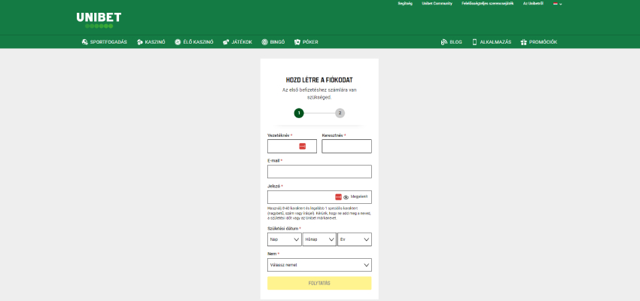Click red password-manager icon in Jelszó field
This screenshot has height=301, width=640.
coord(338,197)
